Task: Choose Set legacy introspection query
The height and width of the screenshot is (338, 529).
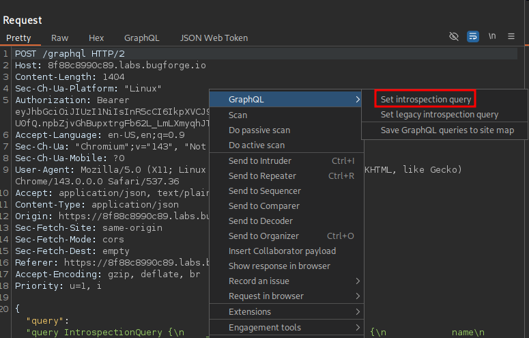Action: [x=439, y=115]
